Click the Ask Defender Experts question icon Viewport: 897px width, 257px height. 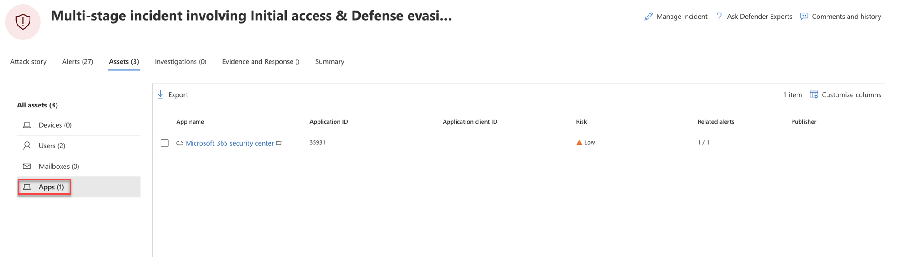[x=719, y=17]
